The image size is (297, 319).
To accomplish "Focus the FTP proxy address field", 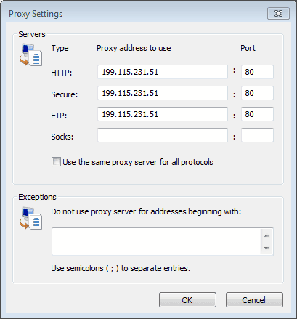I will [163, 114].
